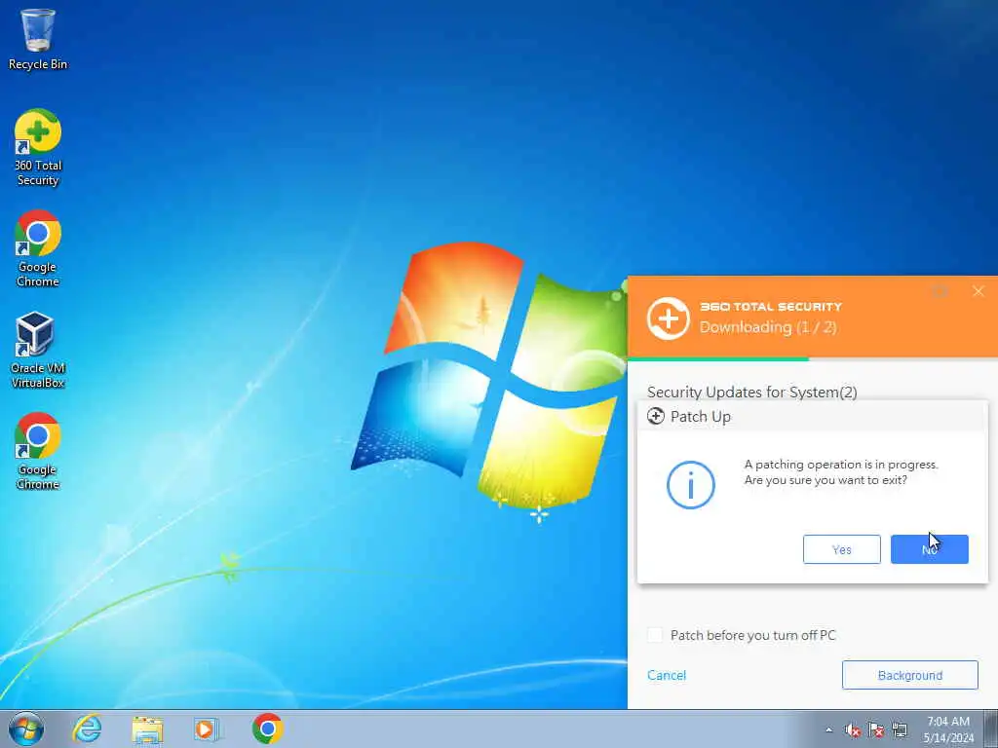The height and width of the screenshot is (748, 998).
Task: Click the 'Are you sure you want to exit?' message
Action: (825, 480)
